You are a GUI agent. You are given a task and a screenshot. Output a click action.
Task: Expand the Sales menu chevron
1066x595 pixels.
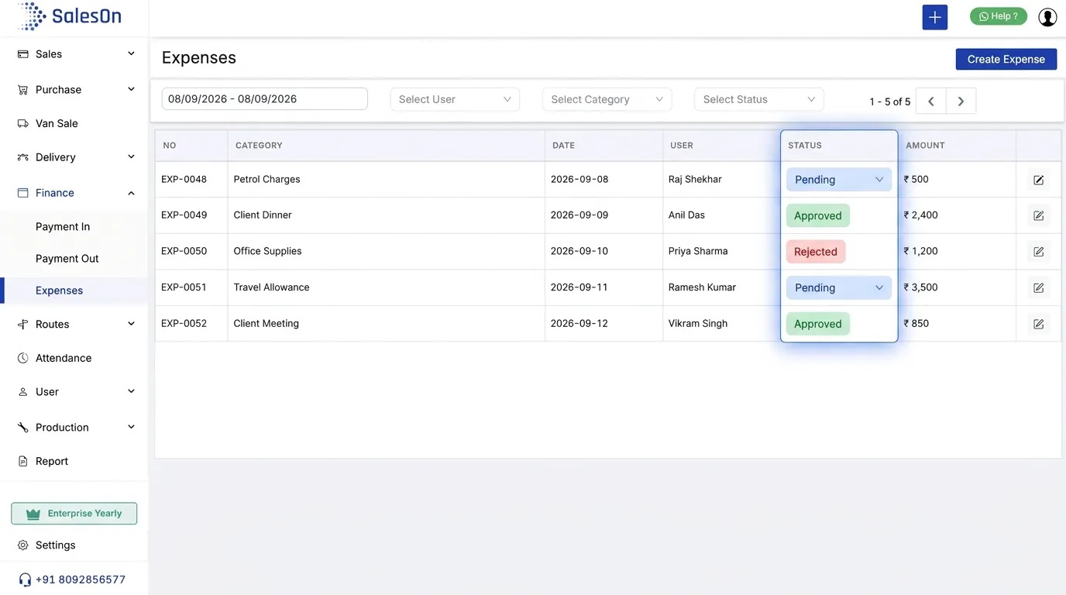131,53
